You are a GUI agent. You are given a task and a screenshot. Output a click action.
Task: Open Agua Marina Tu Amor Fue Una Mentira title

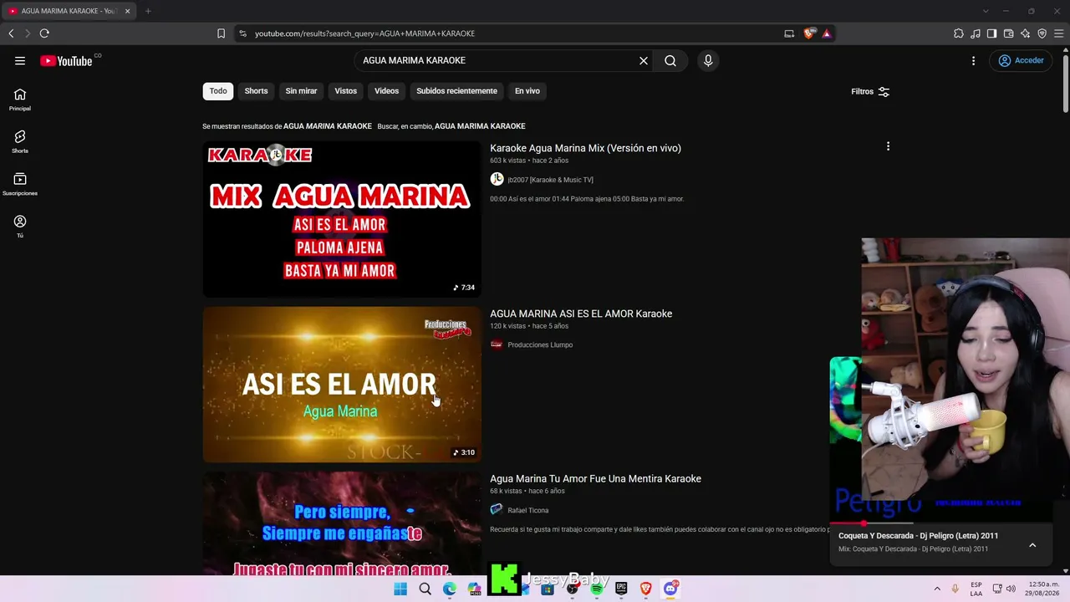tap(595, 479)
